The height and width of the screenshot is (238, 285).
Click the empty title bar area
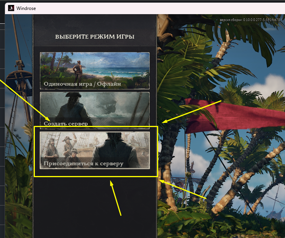(x=153, y=8)
